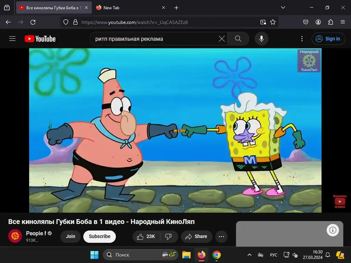
Task: Save page to Pocket
Action: coord(305,22)
